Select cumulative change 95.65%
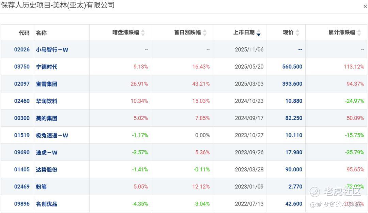368x213 pixels. pyautogui.click(x=355, y=170)
